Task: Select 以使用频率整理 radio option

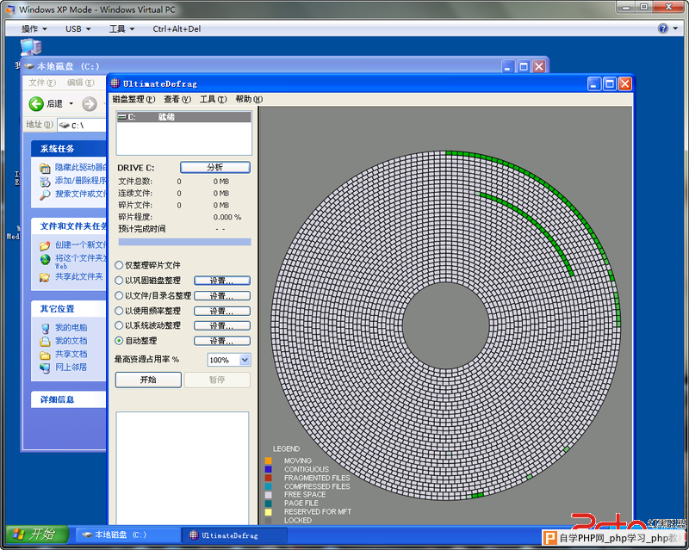Action: pyautogui.click(x=119, y=311)
